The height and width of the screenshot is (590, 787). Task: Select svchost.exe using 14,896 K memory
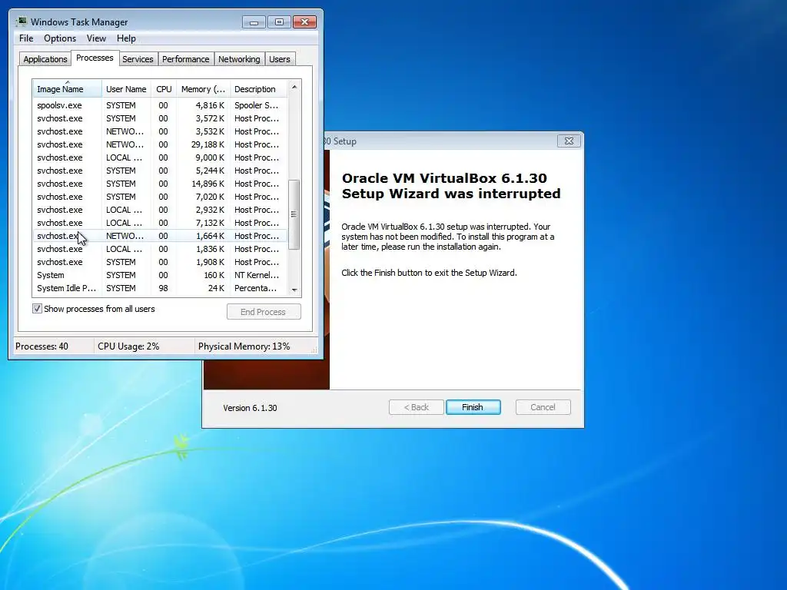[x=160, y=184]
